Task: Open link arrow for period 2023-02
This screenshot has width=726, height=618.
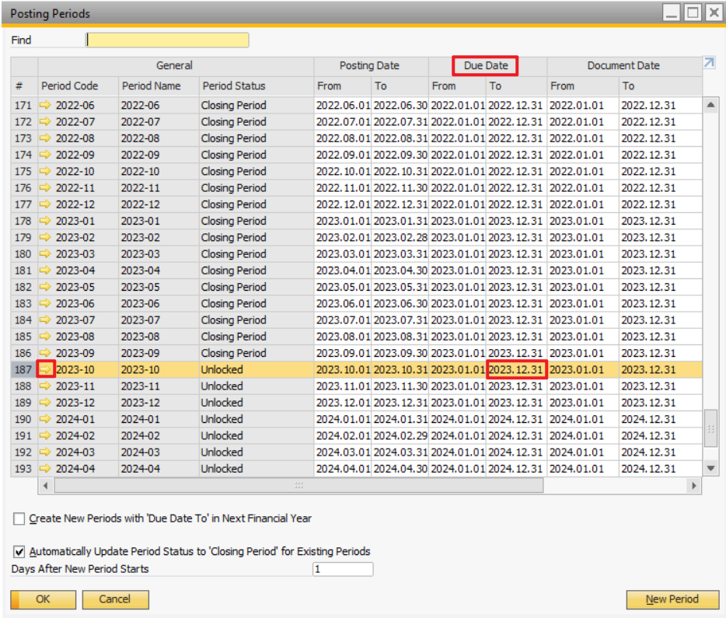Action: (x=45, y=237)
